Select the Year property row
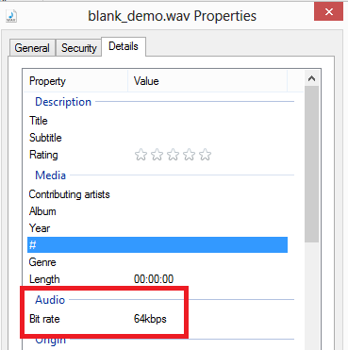Screen dimensions: 348x350 tap(157, 228)
